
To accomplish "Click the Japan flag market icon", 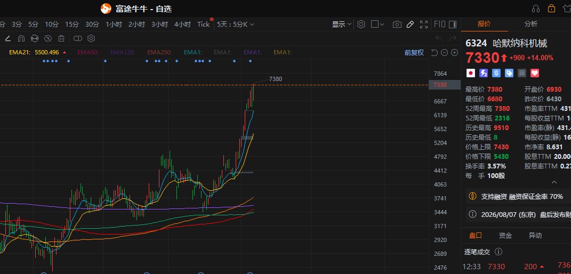I will pyautogui.click(x=470, y=73).
